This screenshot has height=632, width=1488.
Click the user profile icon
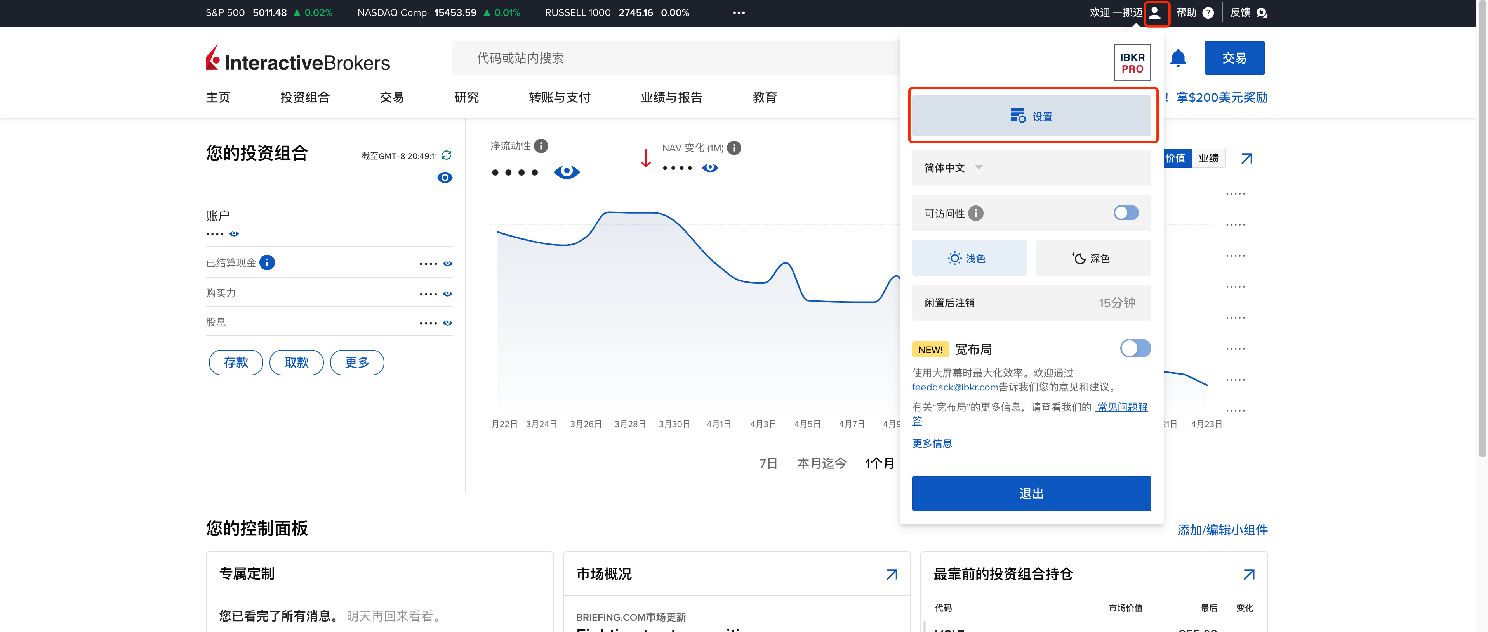1155,13
